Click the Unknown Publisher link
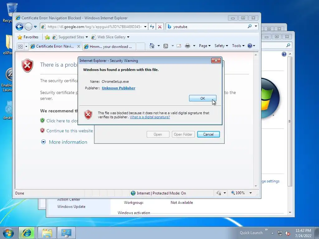The width and height of the screenshot is (319, 239). (119, 88)
